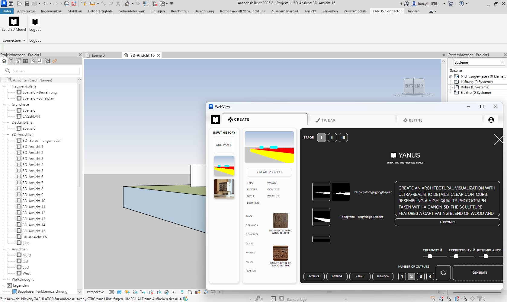507x302 pixels.
Task: Open a file with the folder icon
Action: [19, 4]
